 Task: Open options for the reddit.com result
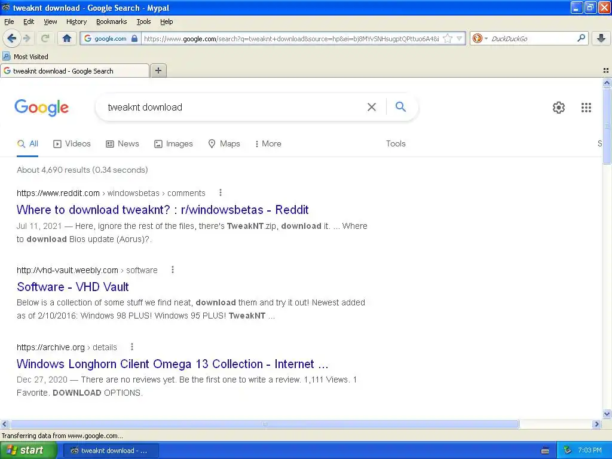pos(221,192)
